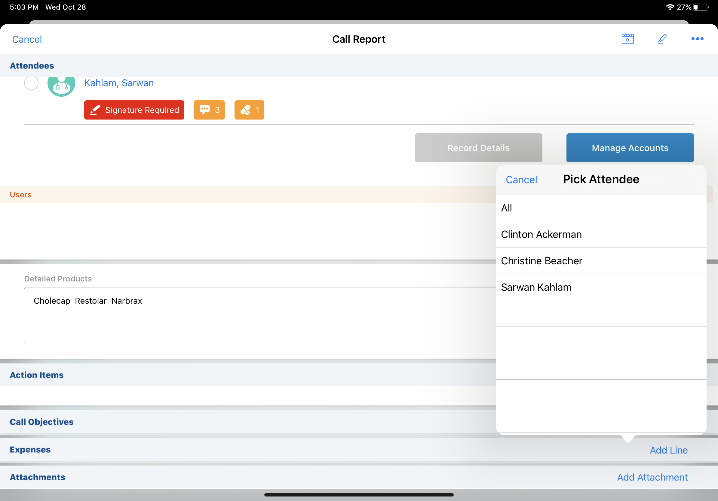Tap the battery indicator in status bar
Viewport: 718px width, 501px height.
tap(701, 7)
